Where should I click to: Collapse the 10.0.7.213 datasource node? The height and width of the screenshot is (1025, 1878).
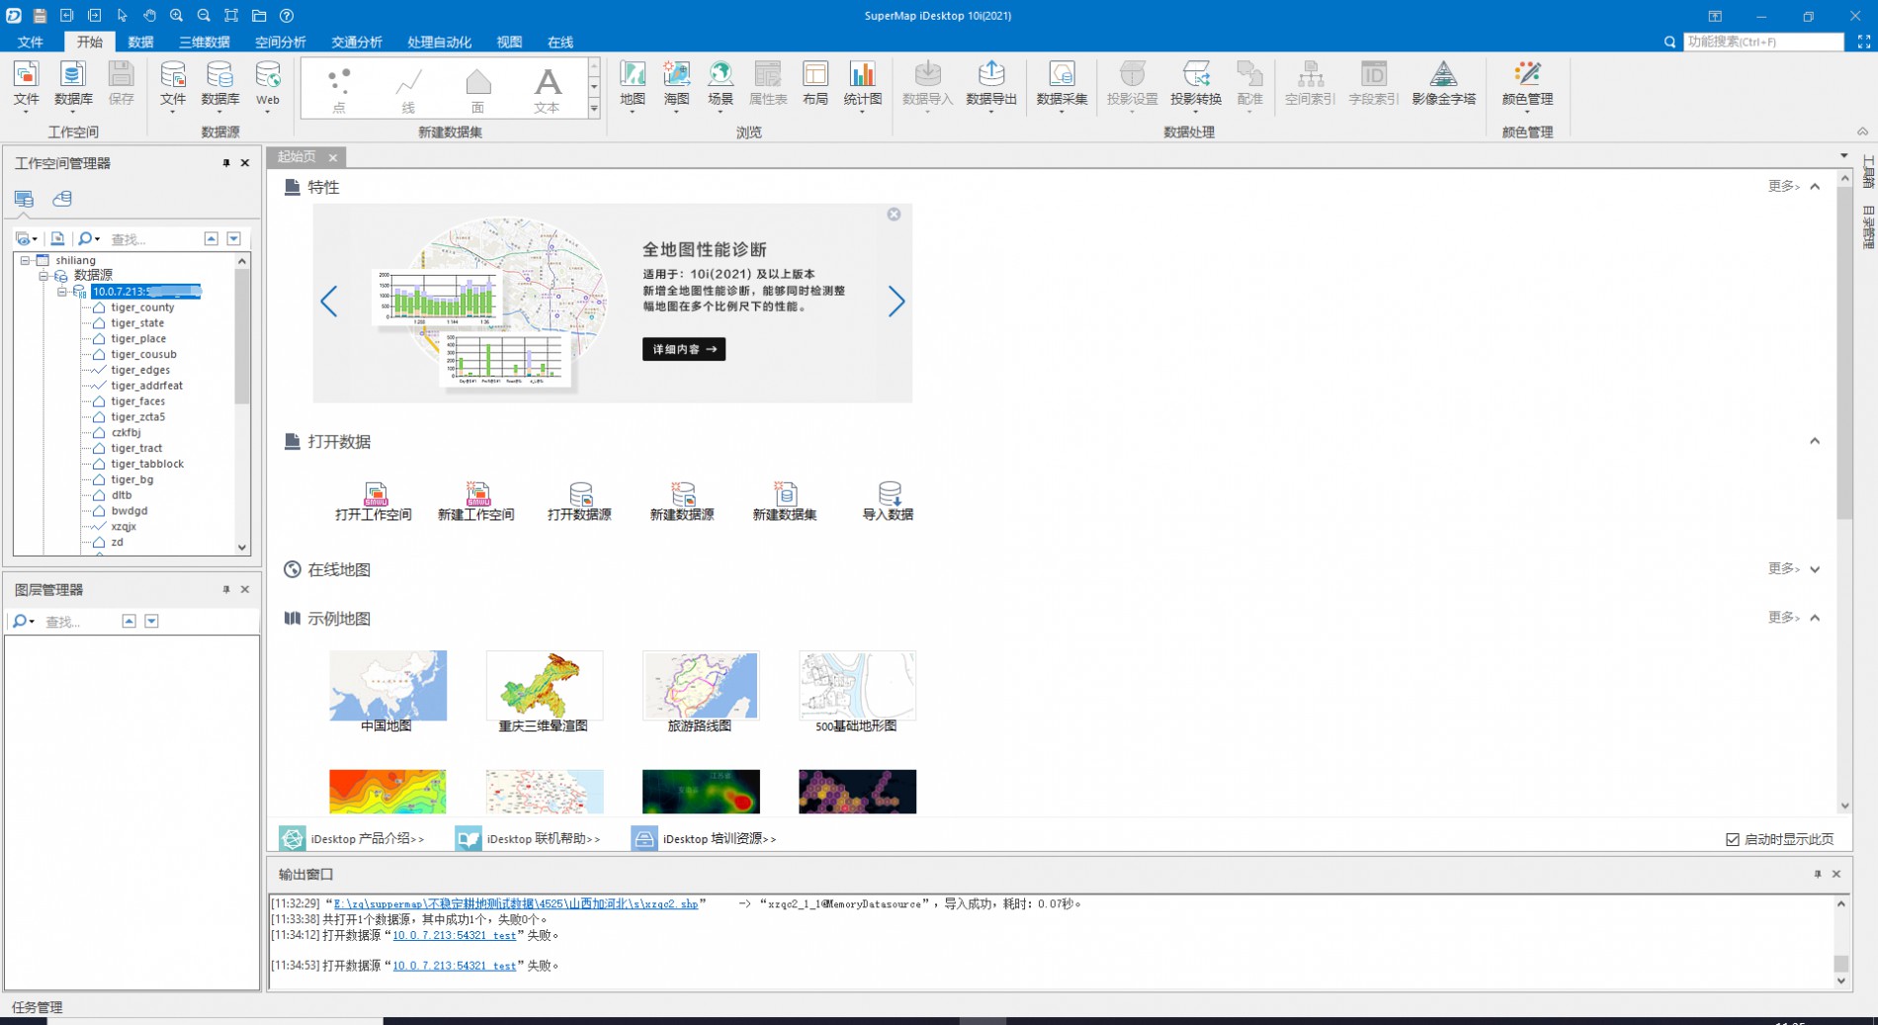pos(62,292)
